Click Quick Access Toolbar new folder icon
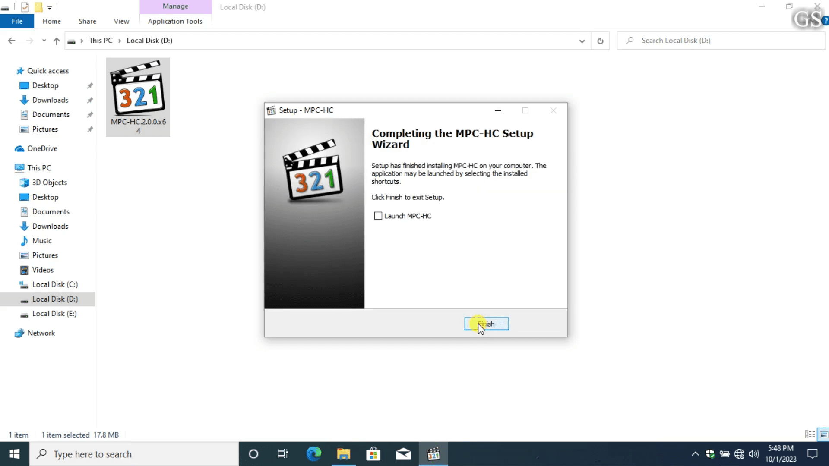Image resolution: width=829 pixels, height=466 pixels. coord(38,7)
